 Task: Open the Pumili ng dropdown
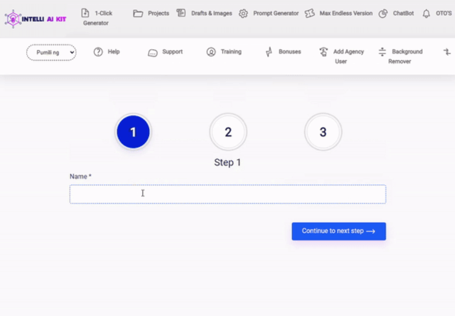[x=51, y=52]
